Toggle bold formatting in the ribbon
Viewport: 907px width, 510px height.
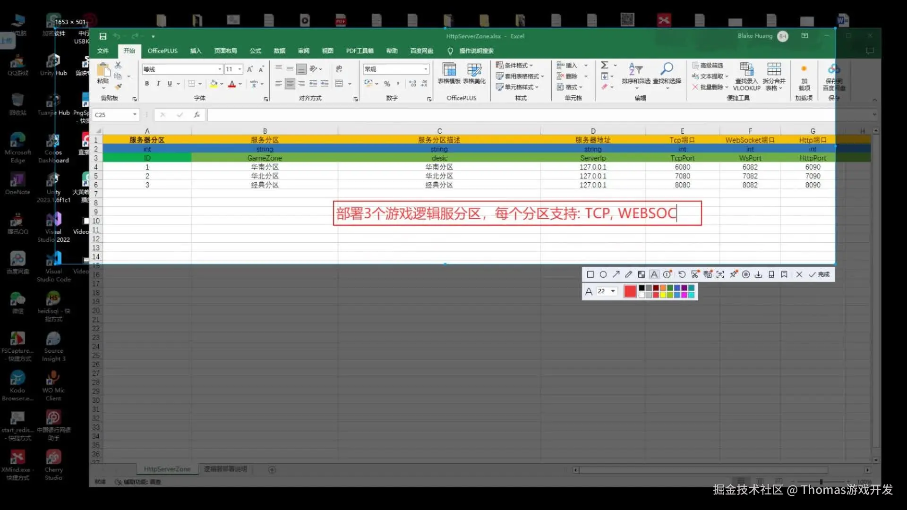[x=147, y=84]
